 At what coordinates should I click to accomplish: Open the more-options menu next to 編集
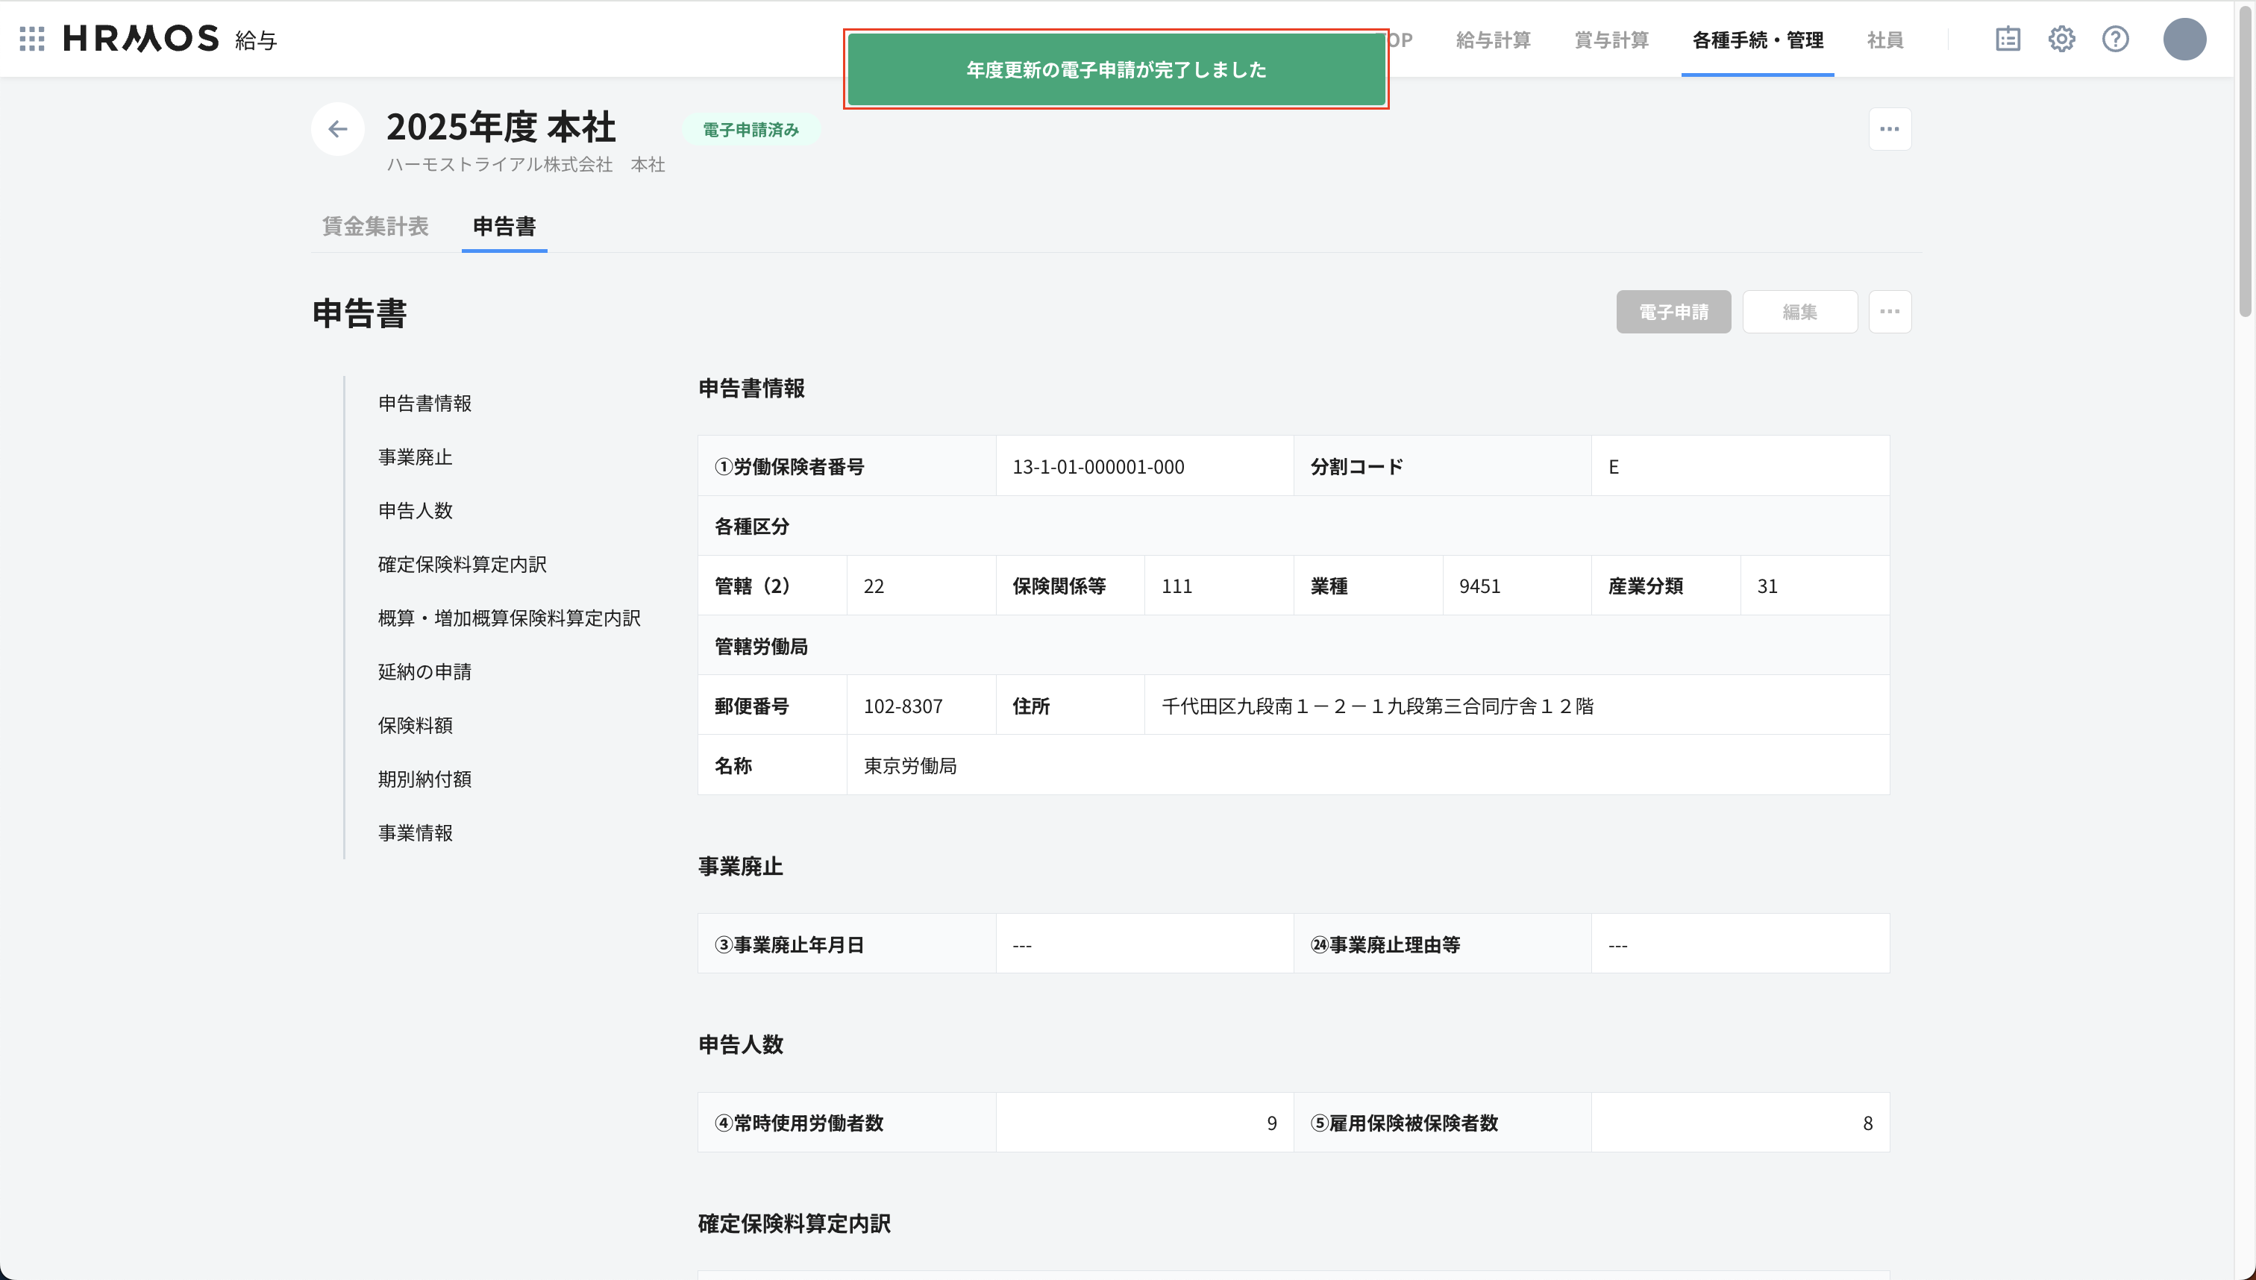click(1890, 311)
